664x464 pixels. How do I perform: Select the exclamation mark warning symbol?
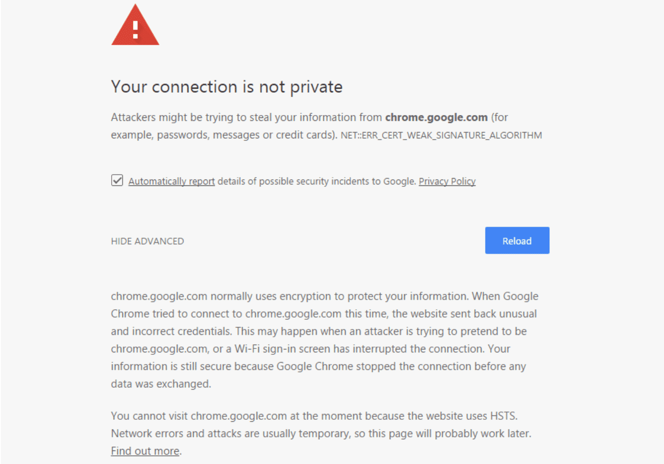[135, 29]
